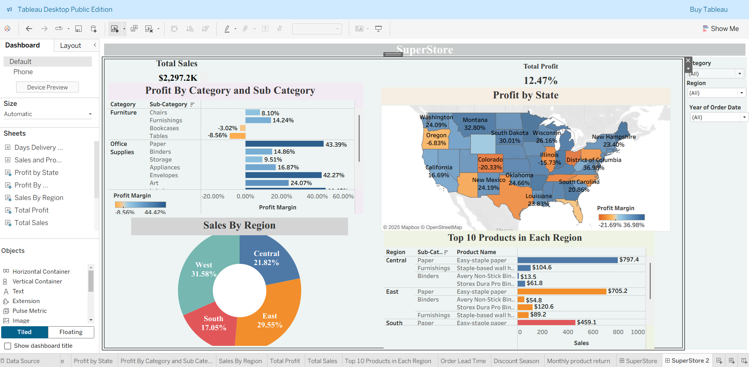Start presentation mode icon
The image size is (749, 367).
click(379, 29)
